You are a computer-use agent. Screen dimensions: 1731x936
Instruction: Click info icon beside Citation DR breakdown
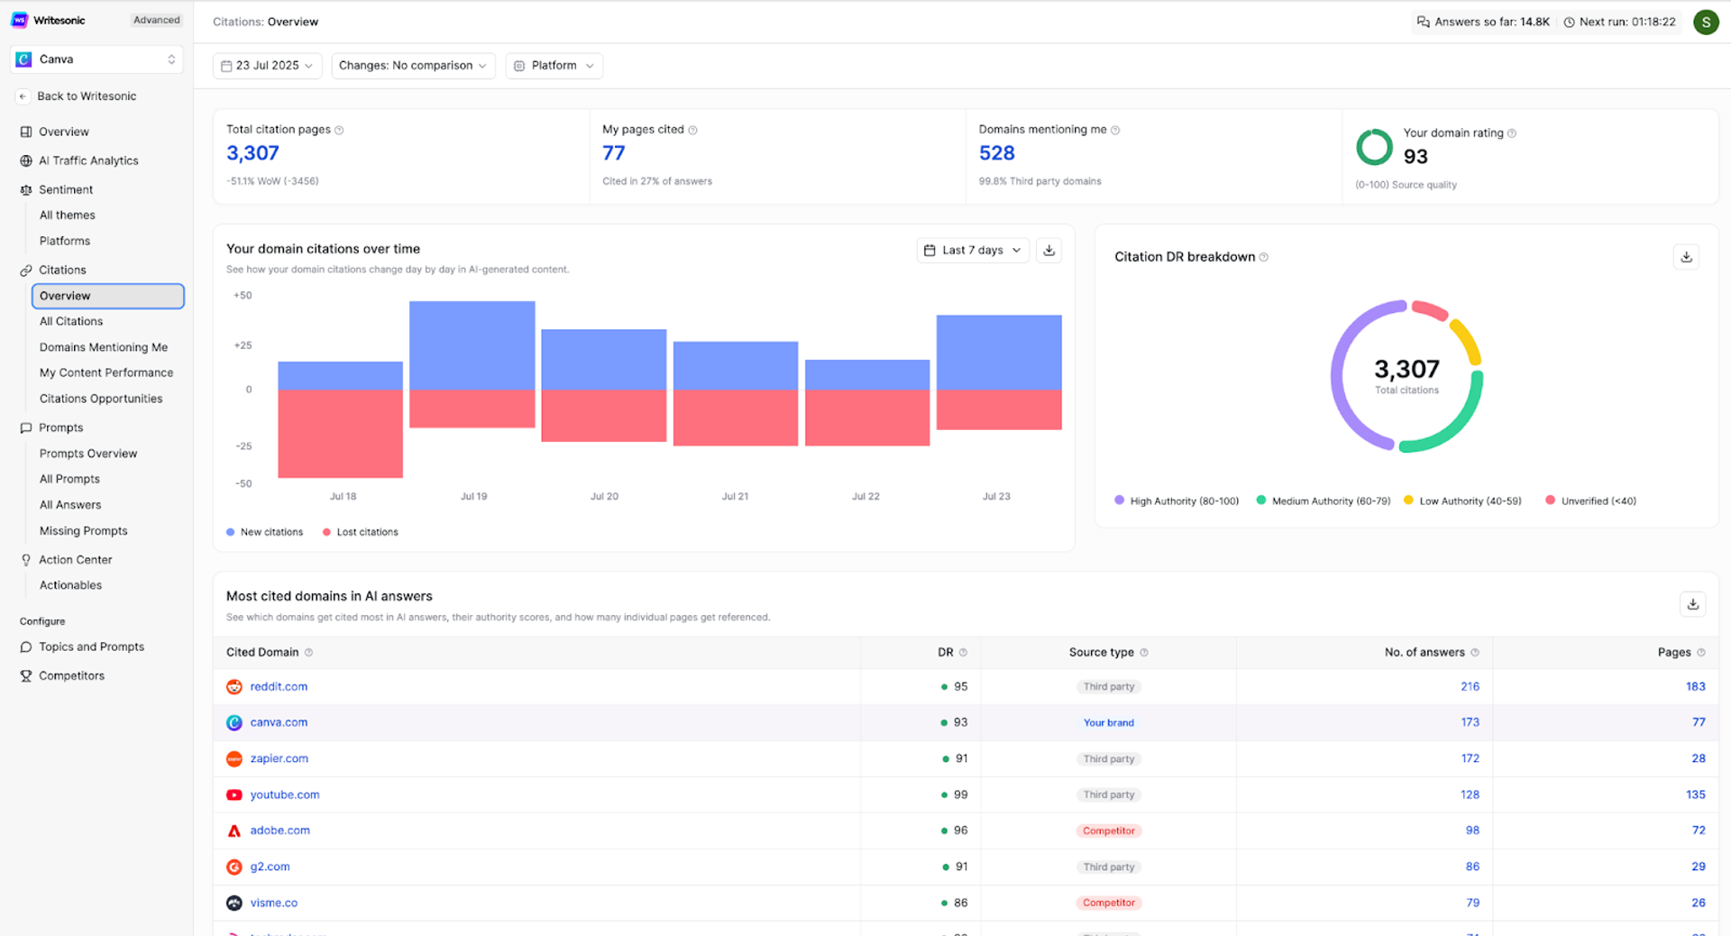pyautogui.click(x=1264, y=257)
